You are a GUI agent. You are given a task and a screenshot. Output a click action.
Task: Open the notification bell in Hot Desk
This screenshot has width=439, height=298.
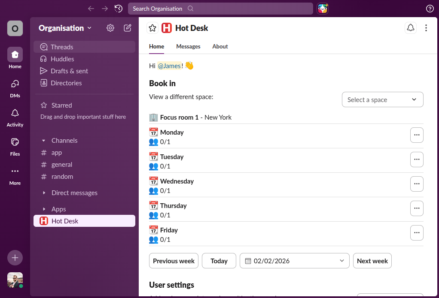410,27
